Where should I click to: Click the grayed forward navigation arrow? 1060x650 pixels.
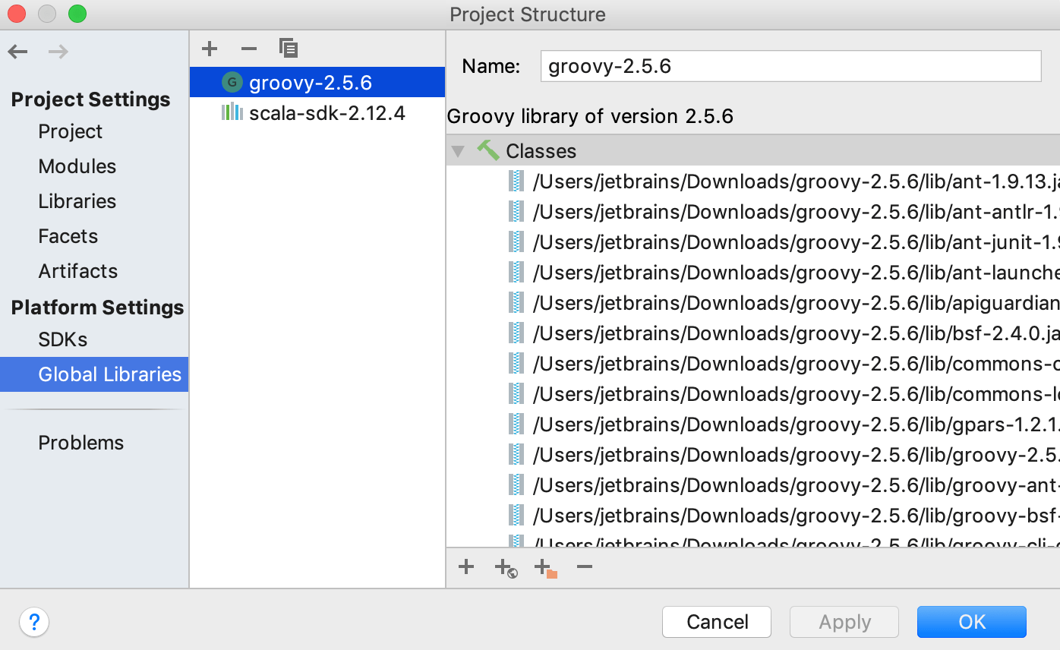[56, 51]
